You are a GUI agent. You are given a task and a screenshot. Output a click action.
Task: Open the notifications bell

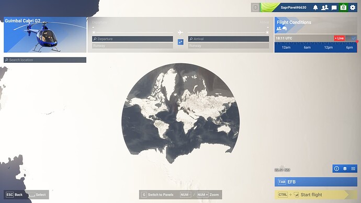pos(315,8)
